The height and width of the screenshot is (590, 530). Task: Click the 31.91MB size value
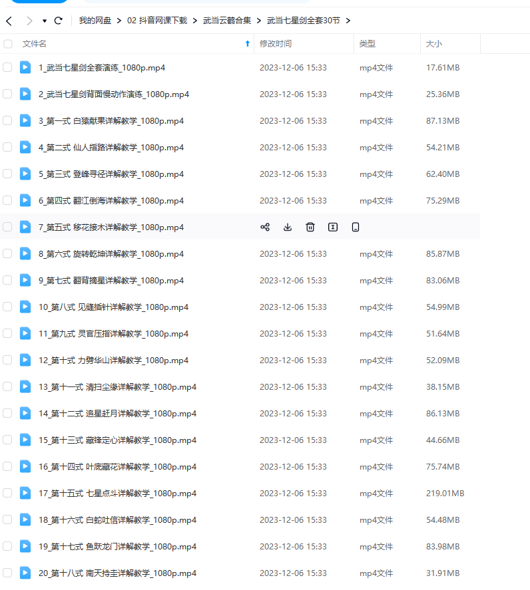pos(443,573)
